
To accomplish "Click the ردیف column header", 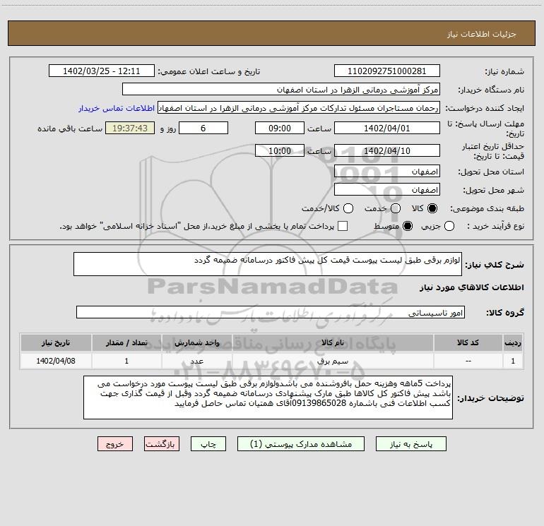I will click(x=513, y=342).
